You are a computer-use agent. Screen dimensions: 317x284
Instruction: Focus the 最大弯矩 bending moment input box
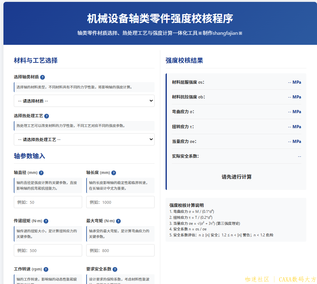[x=120, y=250]
